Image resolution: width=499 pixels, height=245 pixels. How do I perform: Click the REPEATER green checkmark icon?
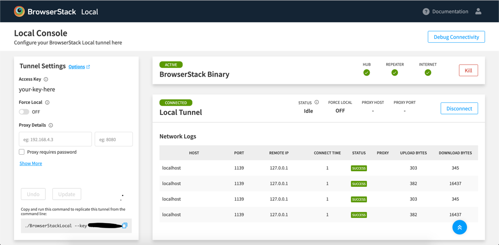point(395,73)
